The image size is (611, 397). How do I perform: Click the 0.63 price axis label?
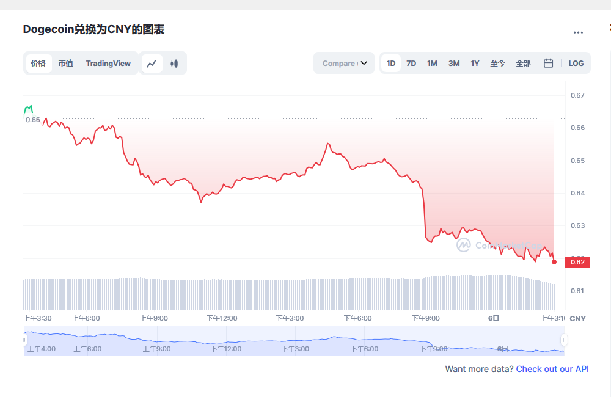[x=577, y=225]
